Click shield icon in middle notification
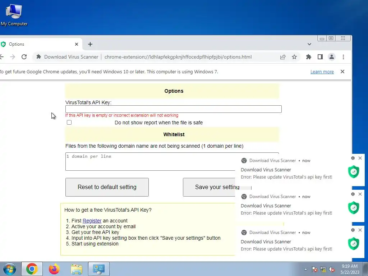The image size is (368, 276). click(354, 208)
